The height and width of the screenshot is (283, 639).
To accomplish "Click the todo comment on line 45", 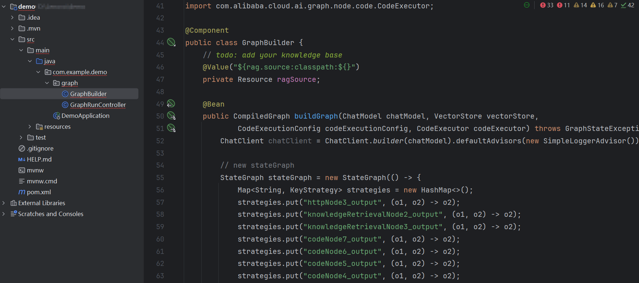I will click(x=273, y=55).
